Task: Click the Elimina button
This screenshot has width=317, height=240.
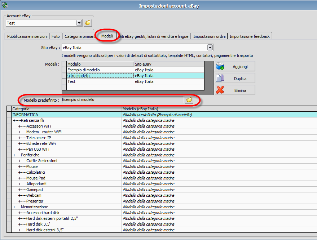Action: 235,90
